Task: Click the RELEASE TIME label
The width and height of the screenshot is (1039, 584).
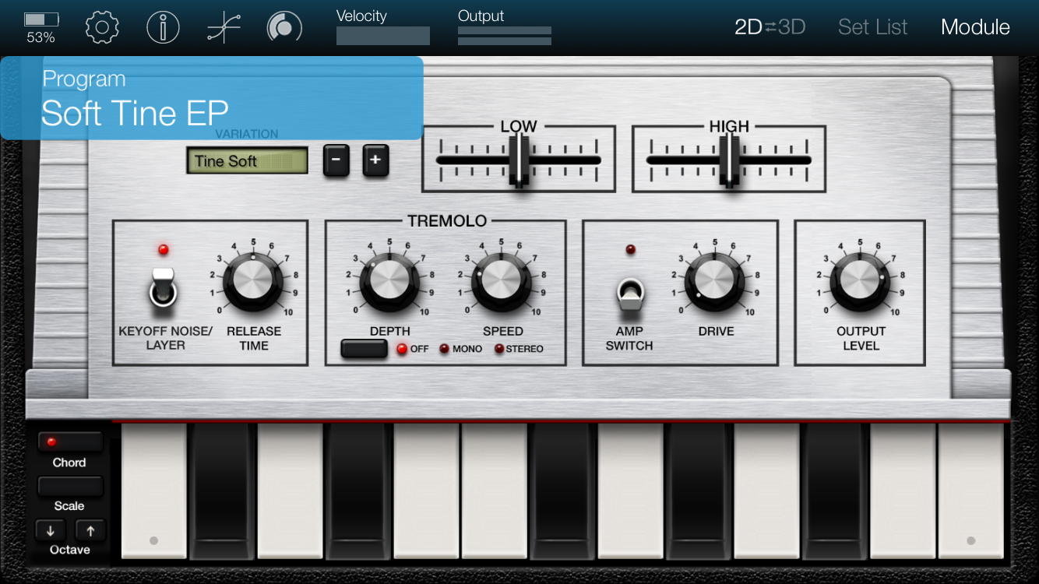Action: click(x=254, y=338)
